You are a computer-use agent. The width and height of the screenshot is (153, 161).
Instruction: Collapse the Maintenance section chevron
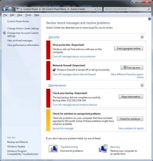(142, 85)
